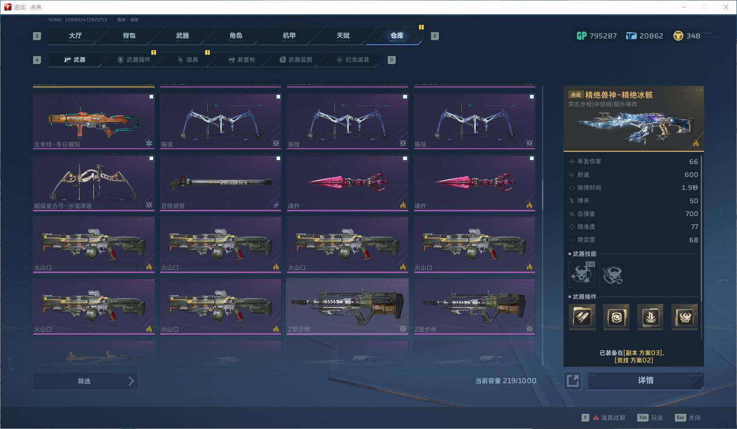Click the flame icon on the 精绝冰骸 preview
Viewport: 737px width, 429px height.
pos(696,143)
